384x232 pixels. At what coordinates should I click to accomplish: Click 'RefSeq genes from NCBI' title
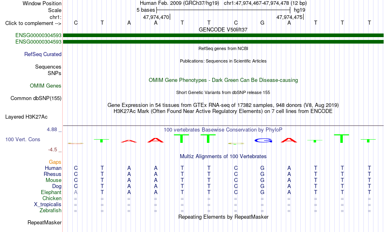point(223,49)
